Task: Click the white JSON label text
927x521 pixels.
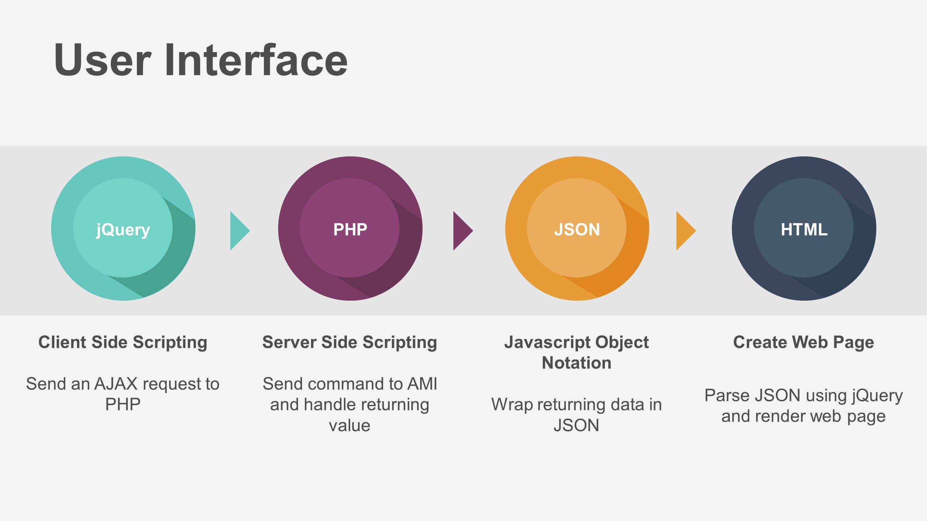Action: tap(577, 229)
